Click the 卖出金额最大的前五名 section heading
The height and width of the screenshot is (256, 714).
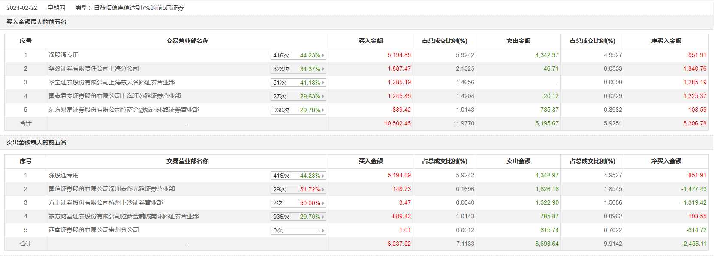[36, 142]
